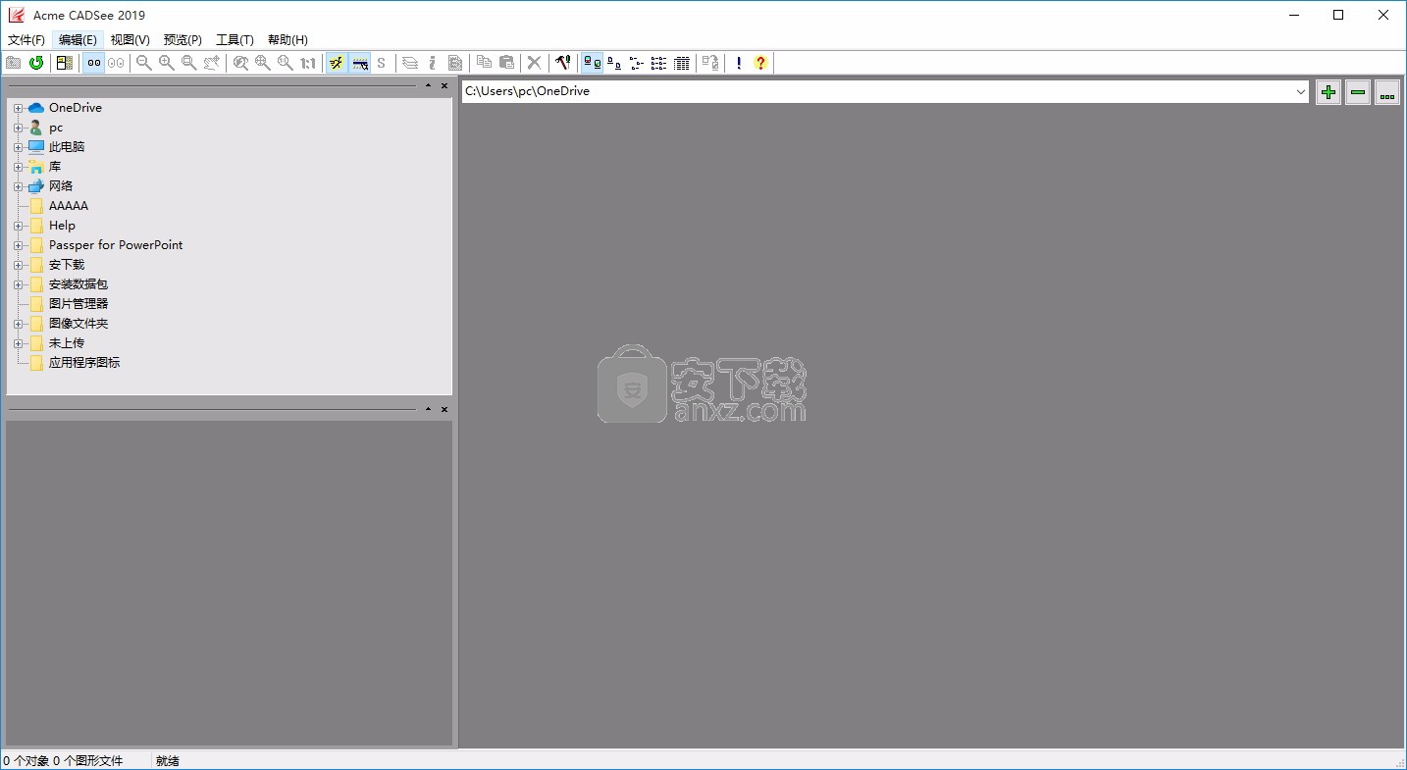
Task: Expand the 此电脑 tree node
Action: [x=18, y=147]
